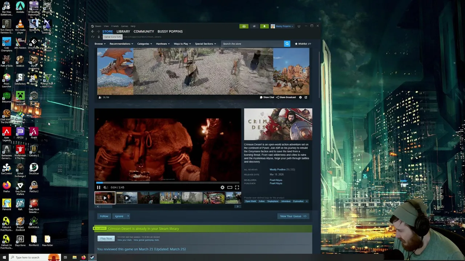This screenshot has width=465, height=261.
Task: Expand the Browse dropdown
Action: coord(100,44)
